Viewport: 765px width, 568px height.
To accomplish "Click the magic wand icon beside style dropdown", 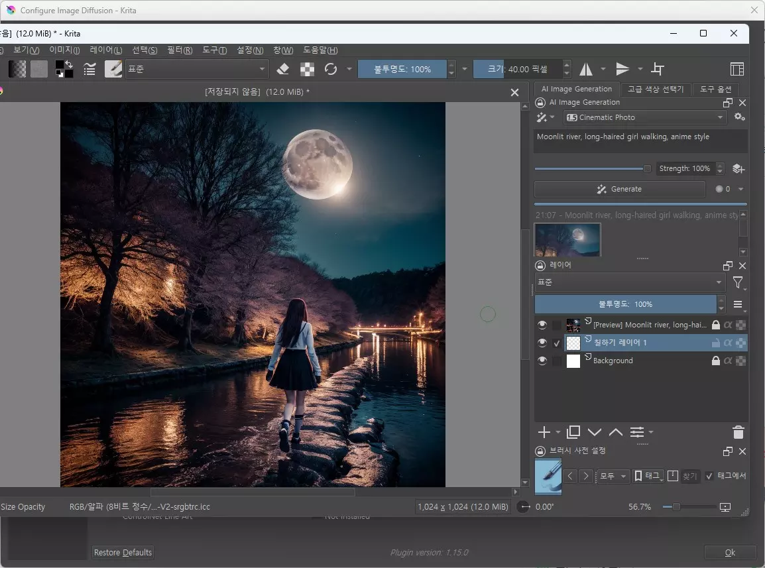I will coord(542,117).
